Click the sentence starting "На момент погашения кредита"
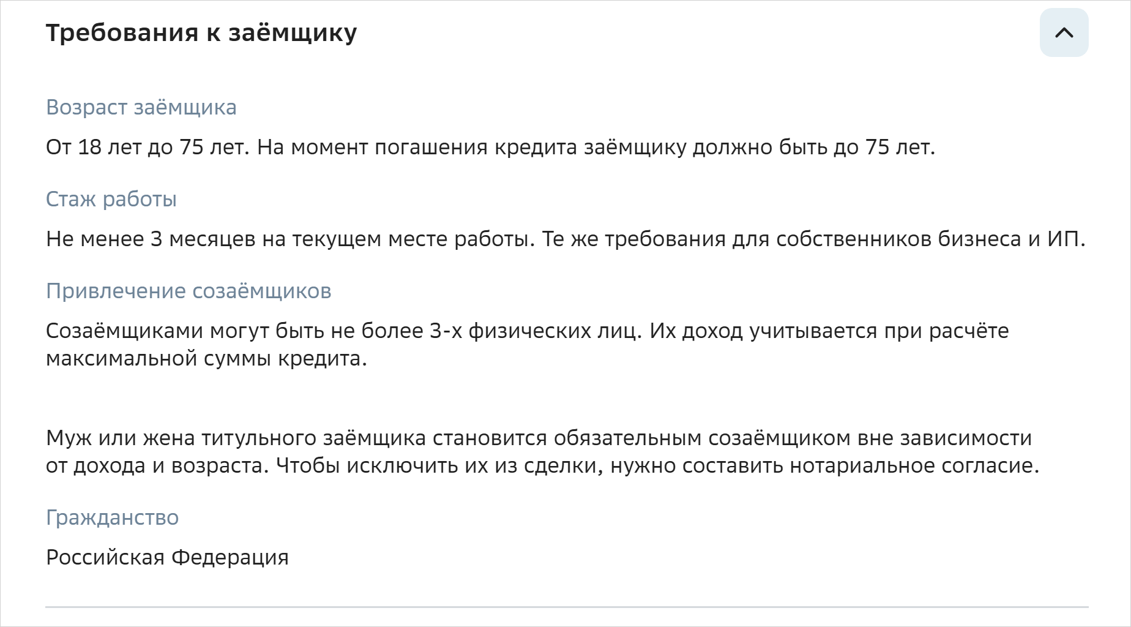This screenshot has width=1131, height=627. coord(595,148)
